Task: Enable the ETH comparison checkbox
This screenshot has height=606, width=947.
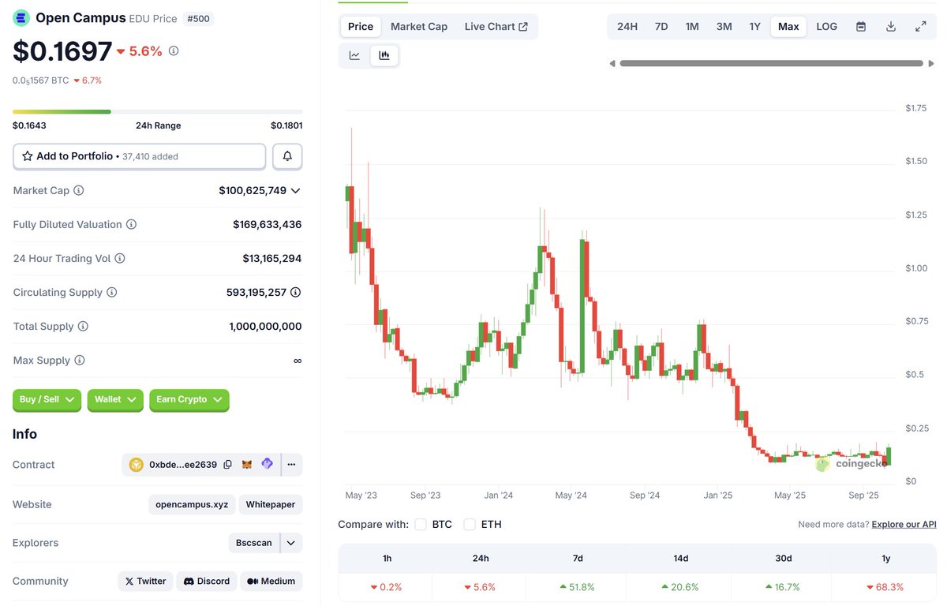Action: tap(470, 525)
